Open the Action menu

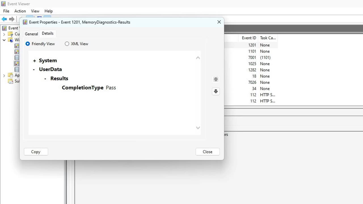click(20, 11)
